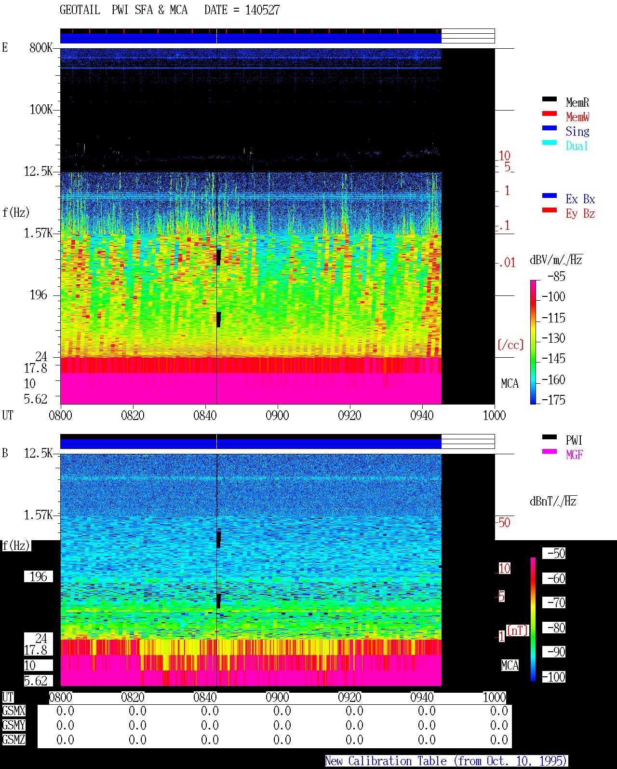Click the Ey Bz legend label
The height and width of the screenshot is (769, 617).
tap(580, 213)
